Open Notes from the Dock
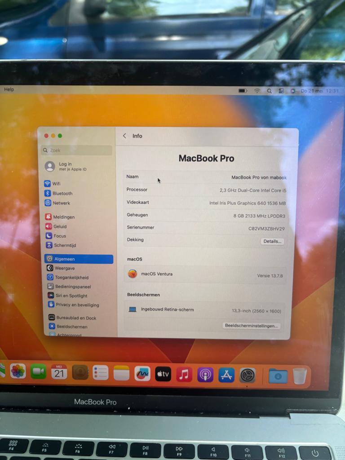This screenshot has height=460, width=345. [121, 373]
